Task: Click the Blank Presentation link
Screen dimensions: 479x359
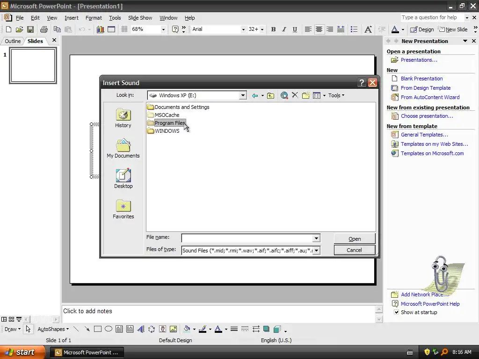Action: 421,79
